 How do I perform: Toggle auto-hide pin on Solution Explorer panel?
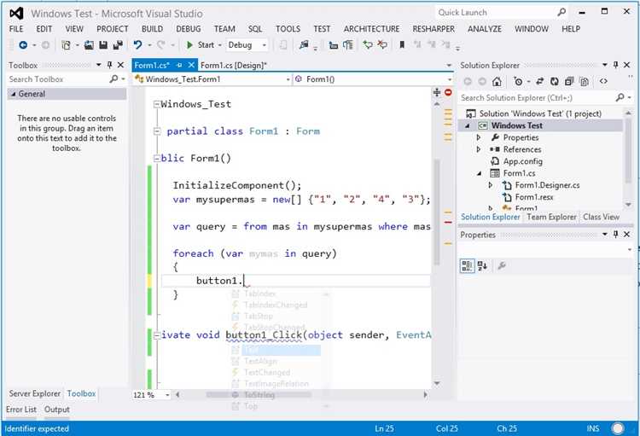point(615,65)
